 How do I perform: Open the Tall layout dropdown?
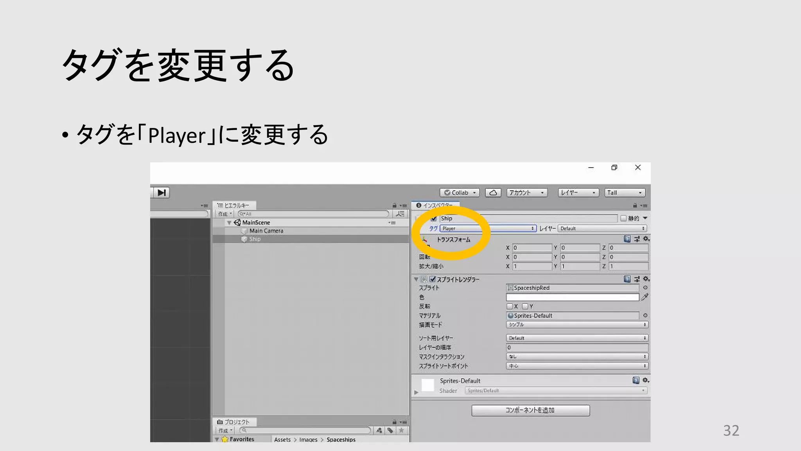625,193
